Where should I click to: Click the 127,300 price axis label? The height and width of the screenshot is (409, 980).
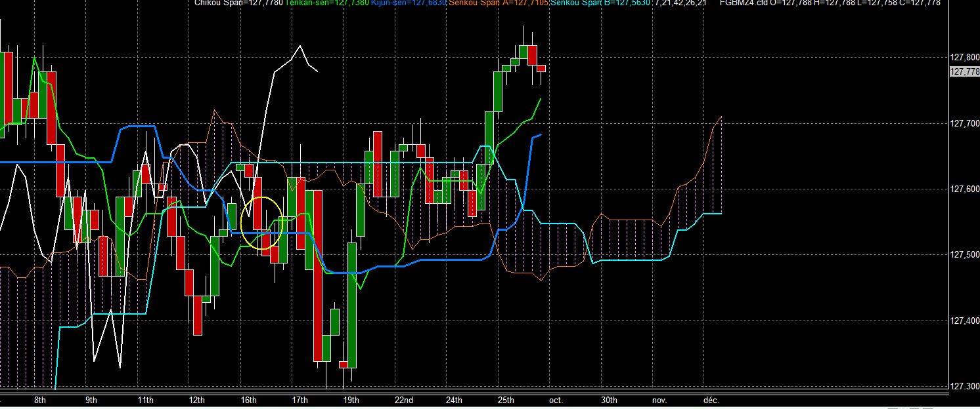click(x=964, y=387)
